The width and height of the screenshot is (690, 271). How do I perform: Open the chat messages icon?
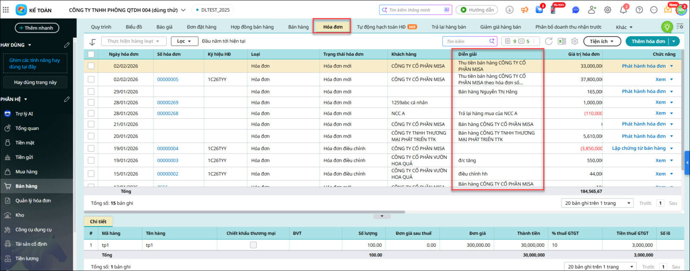tap(575, 10)
